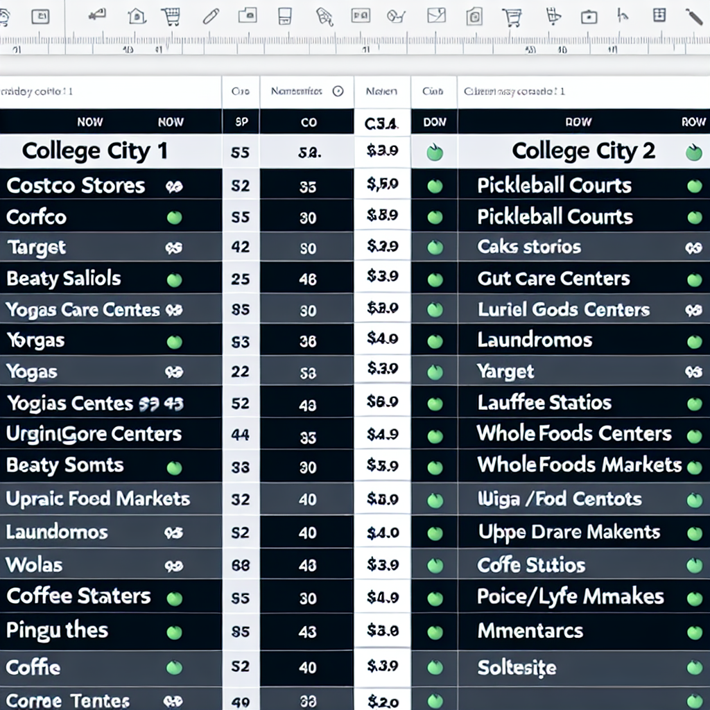Click the image icon right of the tag icon
This screenshot has width=710, height=710.
coord(361,17)
